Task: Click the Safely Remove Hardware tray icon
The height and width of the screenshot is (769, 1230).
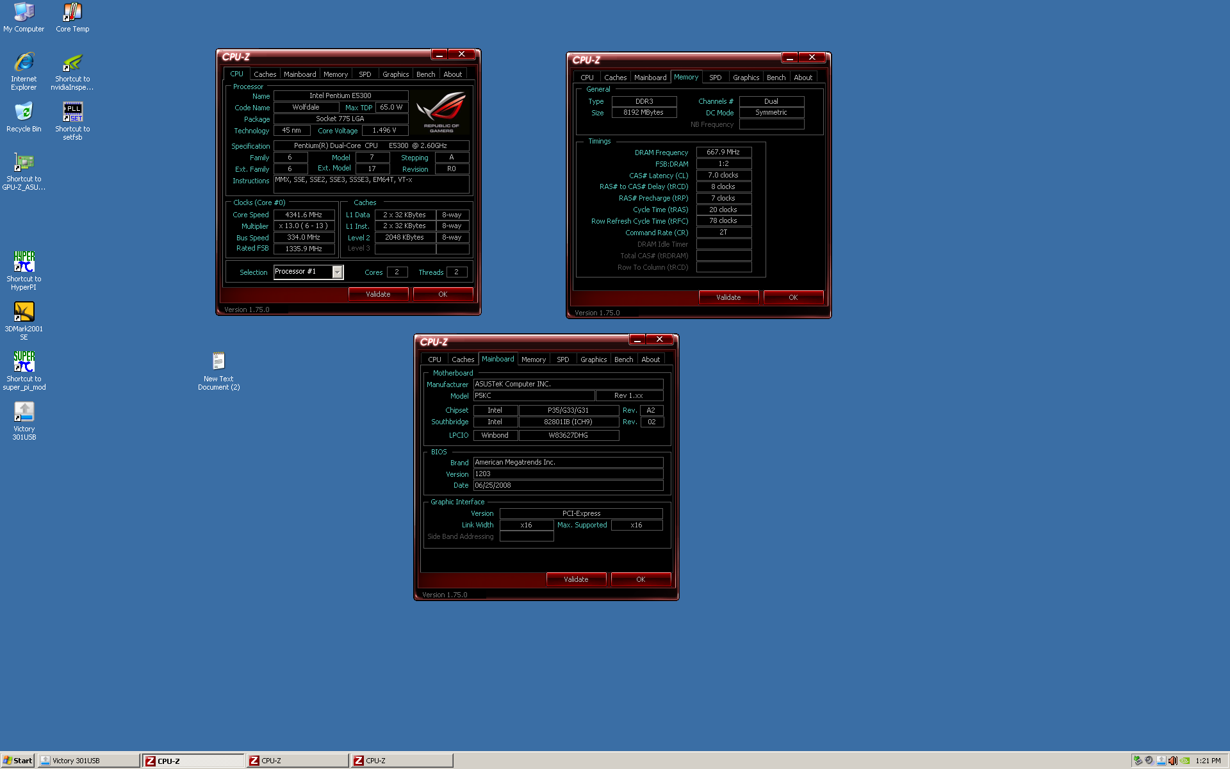Action: [x=1138, y=761]
